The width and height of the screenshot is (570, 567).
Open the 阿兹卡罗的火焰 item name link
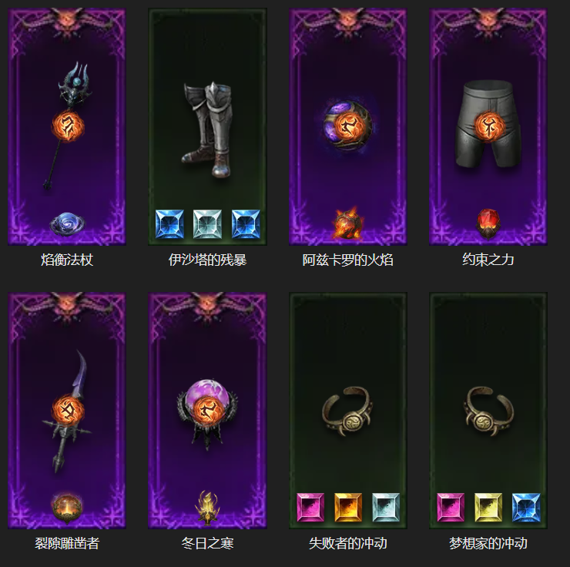click(348, 260)
